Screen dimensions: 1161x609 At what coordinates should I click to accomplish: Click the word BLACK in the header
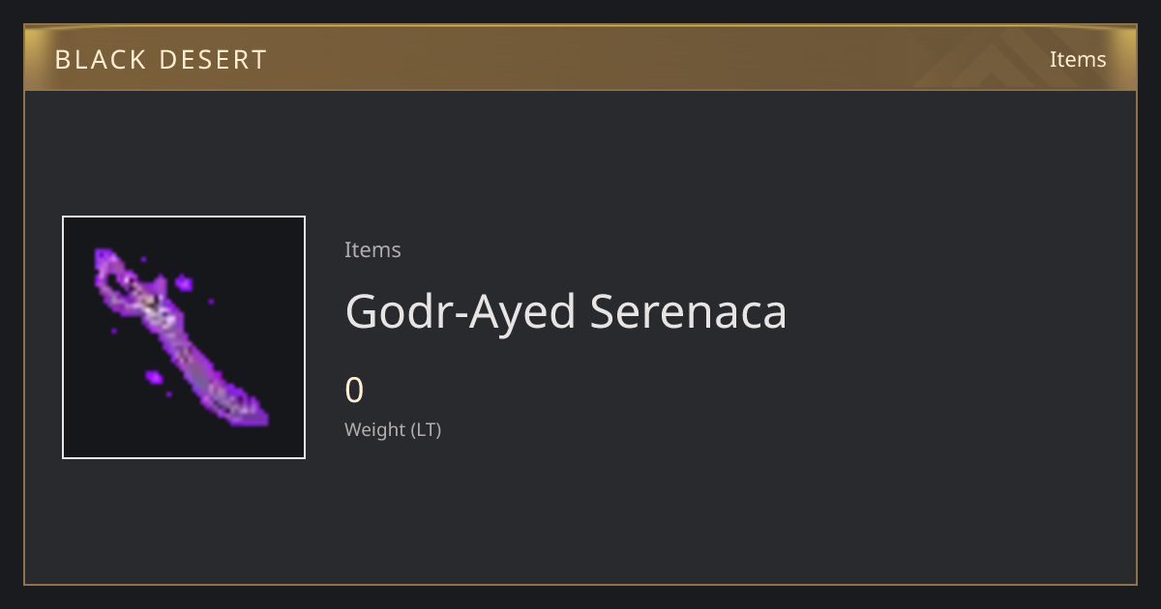(x=94, y=60)
